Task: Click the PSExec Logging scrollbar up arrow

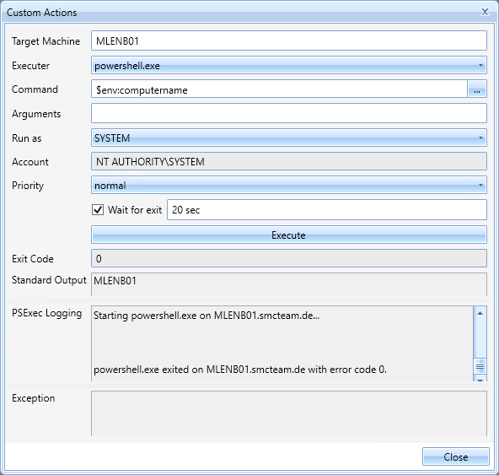Action: (x=480, y=314)
